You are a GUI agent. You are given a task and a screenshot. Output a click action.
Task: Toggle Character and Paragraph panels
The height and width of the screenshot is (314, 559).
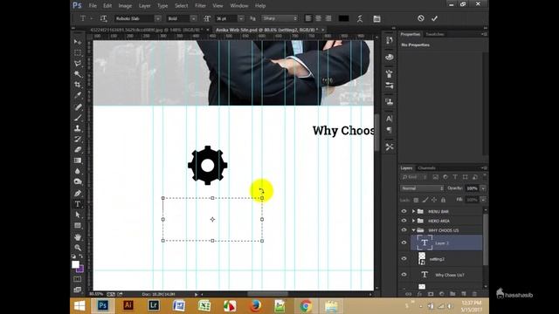pyautogui.click(x=376, y=18)
